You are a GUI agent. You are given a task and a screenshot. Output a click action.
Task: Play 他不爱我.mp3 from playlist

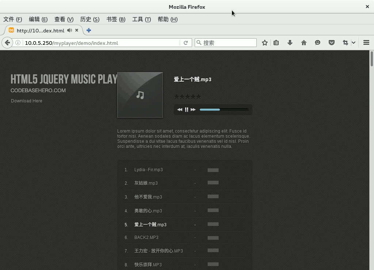point(148,197)
